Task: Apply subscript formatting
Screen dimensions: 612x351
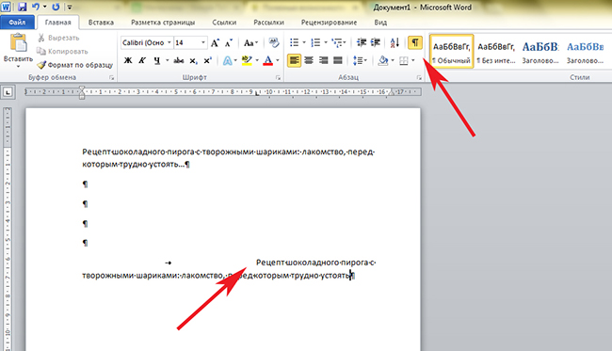Action: click(193, 61)
